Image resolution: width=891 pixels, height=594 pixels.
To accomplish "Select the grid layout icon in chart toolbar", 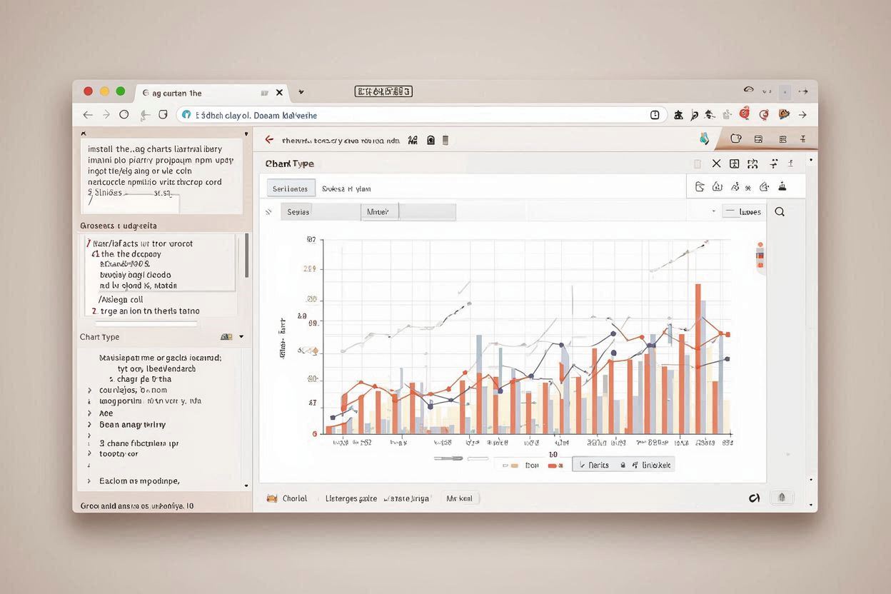I will (734, 163).
